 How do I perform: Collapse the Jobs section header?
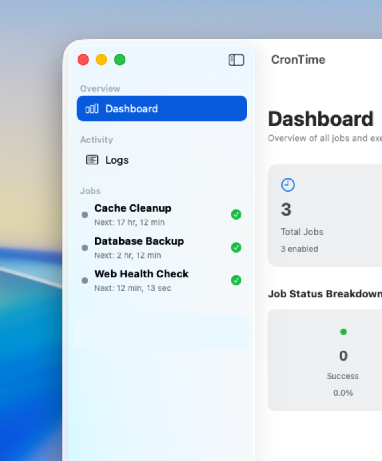(x=90, y=191)
